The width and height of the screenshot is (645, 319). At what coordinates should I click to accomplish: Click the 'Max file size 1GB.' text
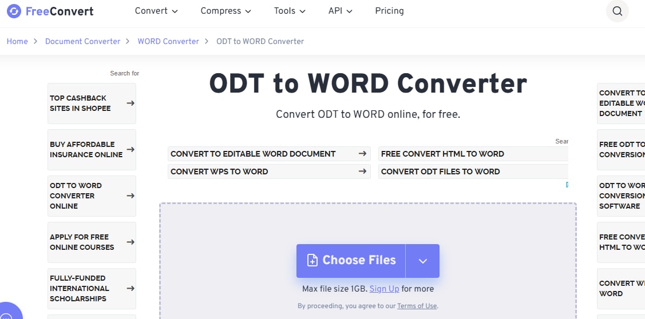[334, 289]
